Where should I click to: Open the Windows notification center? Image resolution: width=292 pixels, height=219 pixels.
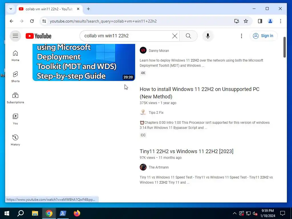(x=283, y=213)
